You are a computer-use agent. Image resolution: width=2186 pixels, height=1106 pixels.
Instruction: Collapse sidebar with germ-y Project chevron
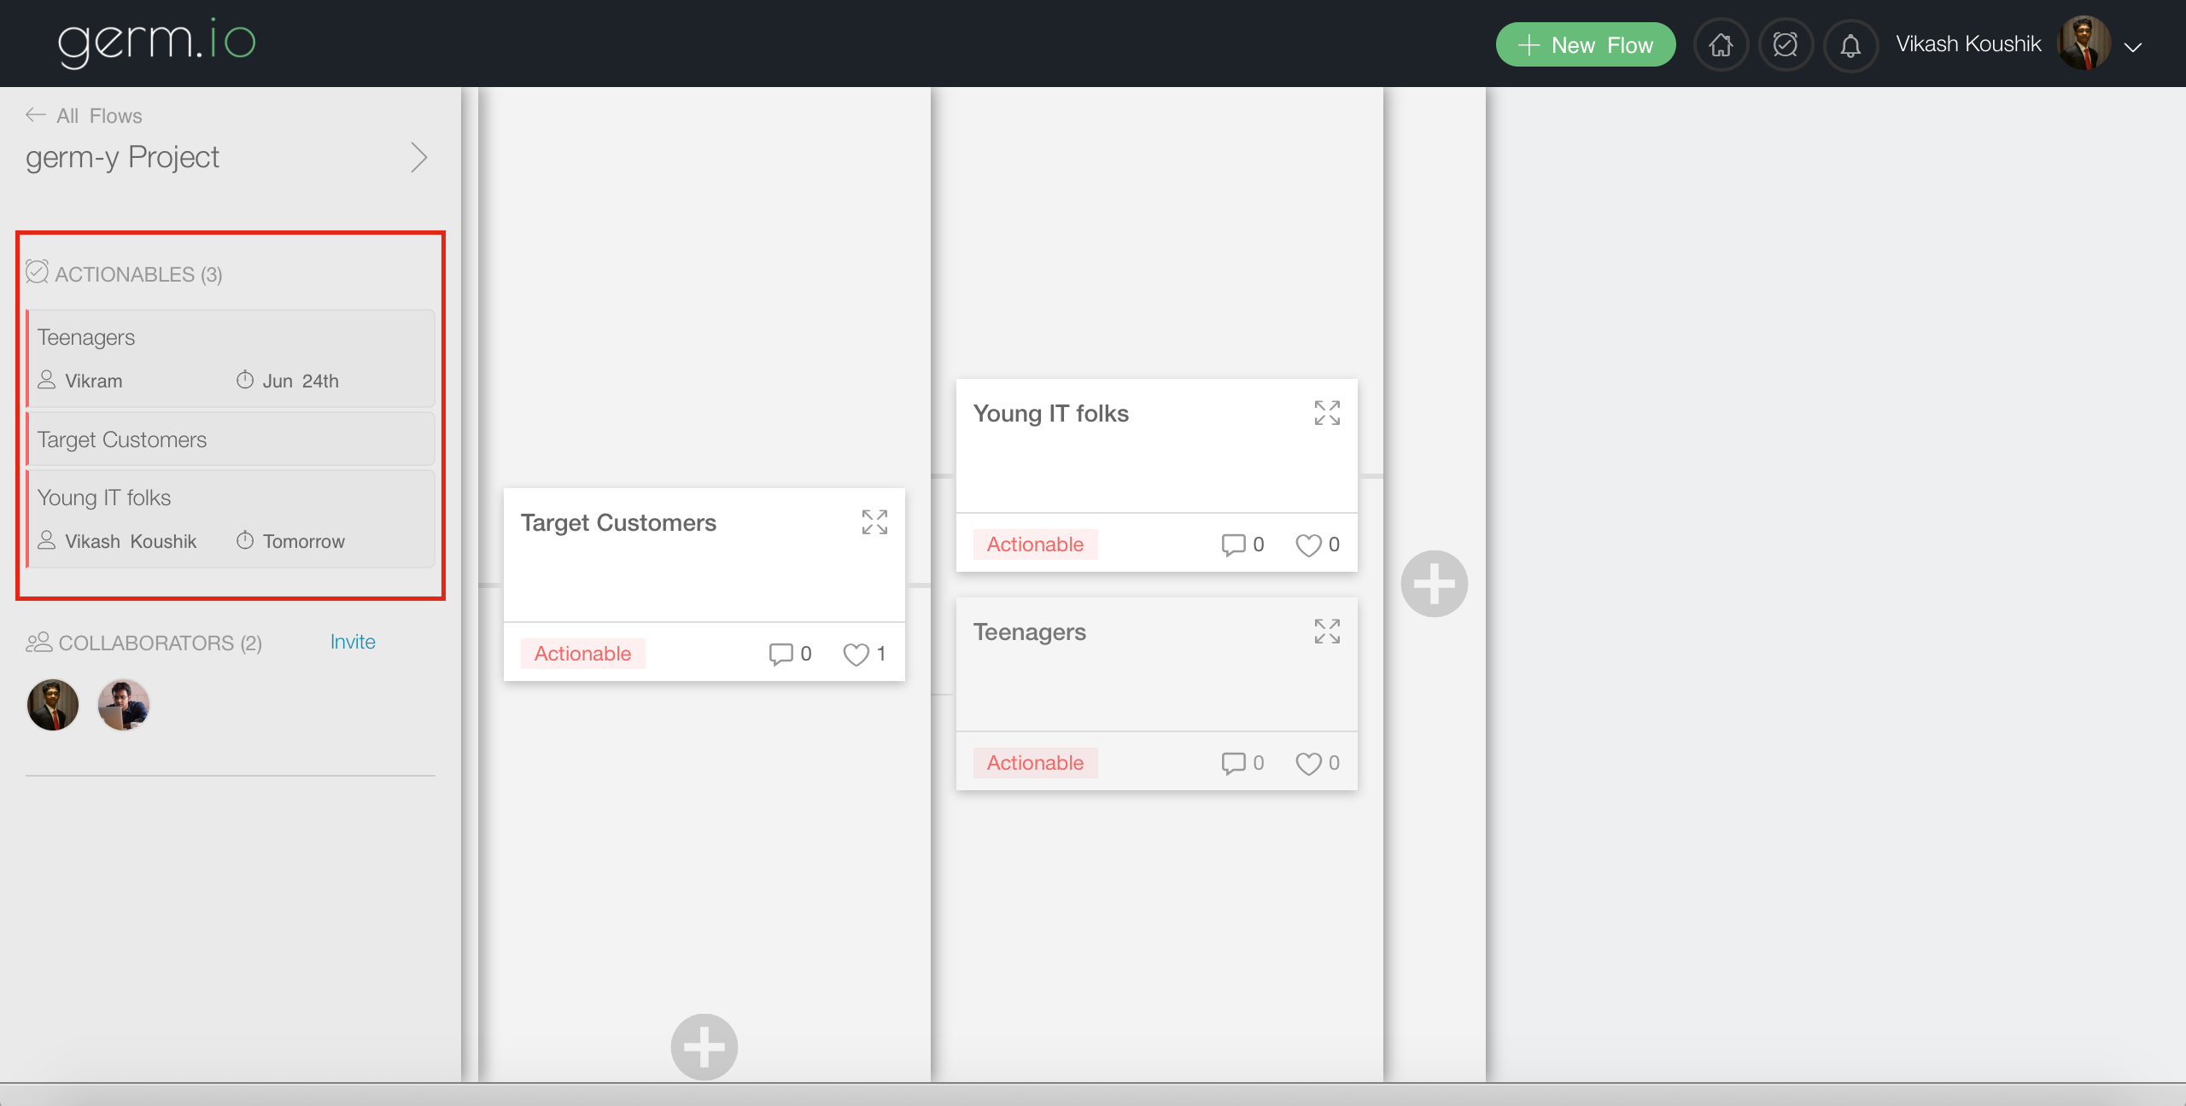tap(418, 158)
